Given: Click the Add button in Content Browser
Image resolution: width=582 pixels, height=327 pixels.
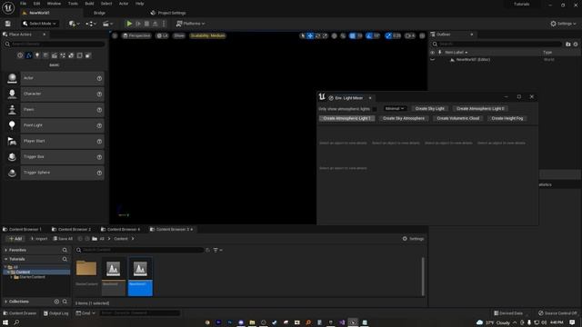Looking at the screenshot, I should coord(15,239).
